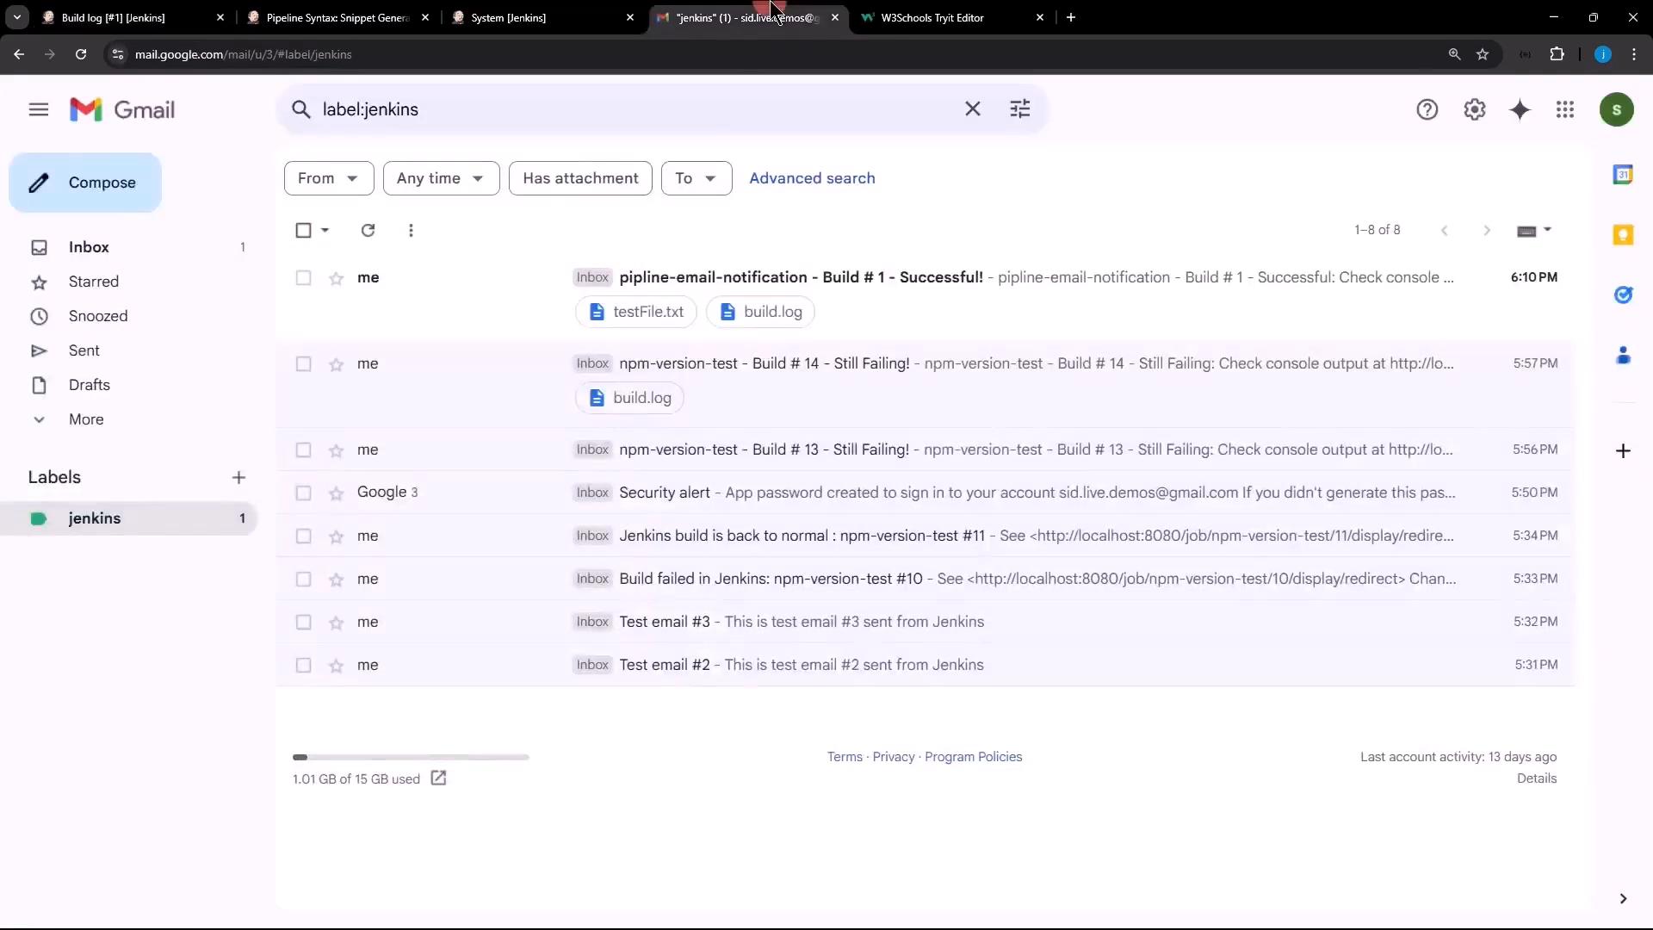
Task: Open account activity Details link
Action: [1536, 778]
